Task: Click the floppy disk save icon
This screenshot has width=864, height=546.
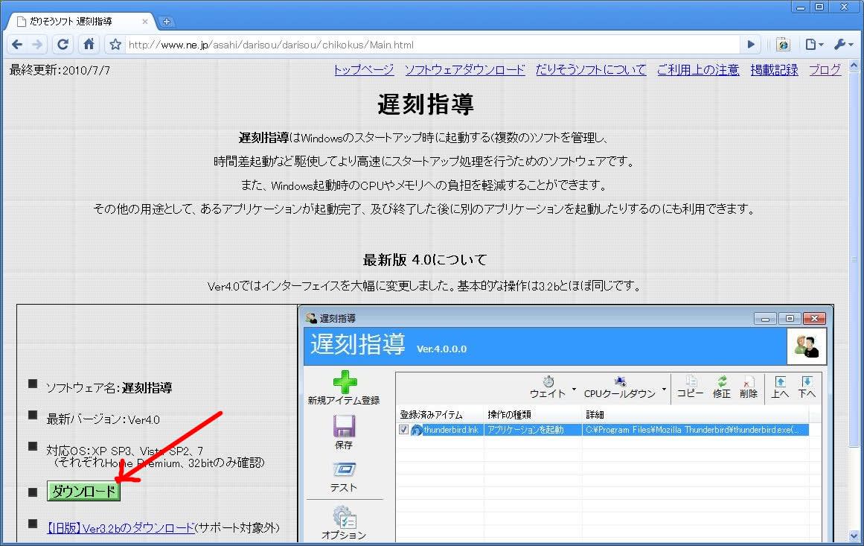Action: point(344,426)
